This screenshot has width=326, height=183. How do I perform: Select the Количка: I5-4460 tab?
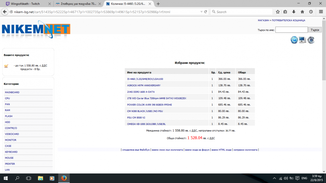[x=128, y=4]
